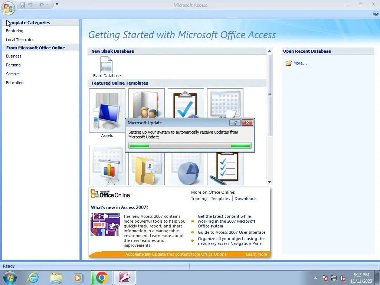
Task: Click the taskbar clock 5:13 PM
Action: tap(361, 275)
